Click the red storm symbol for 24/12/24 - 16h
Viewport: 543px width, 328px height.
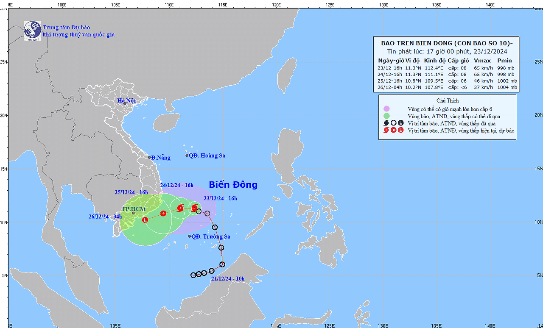click(180, 208)
